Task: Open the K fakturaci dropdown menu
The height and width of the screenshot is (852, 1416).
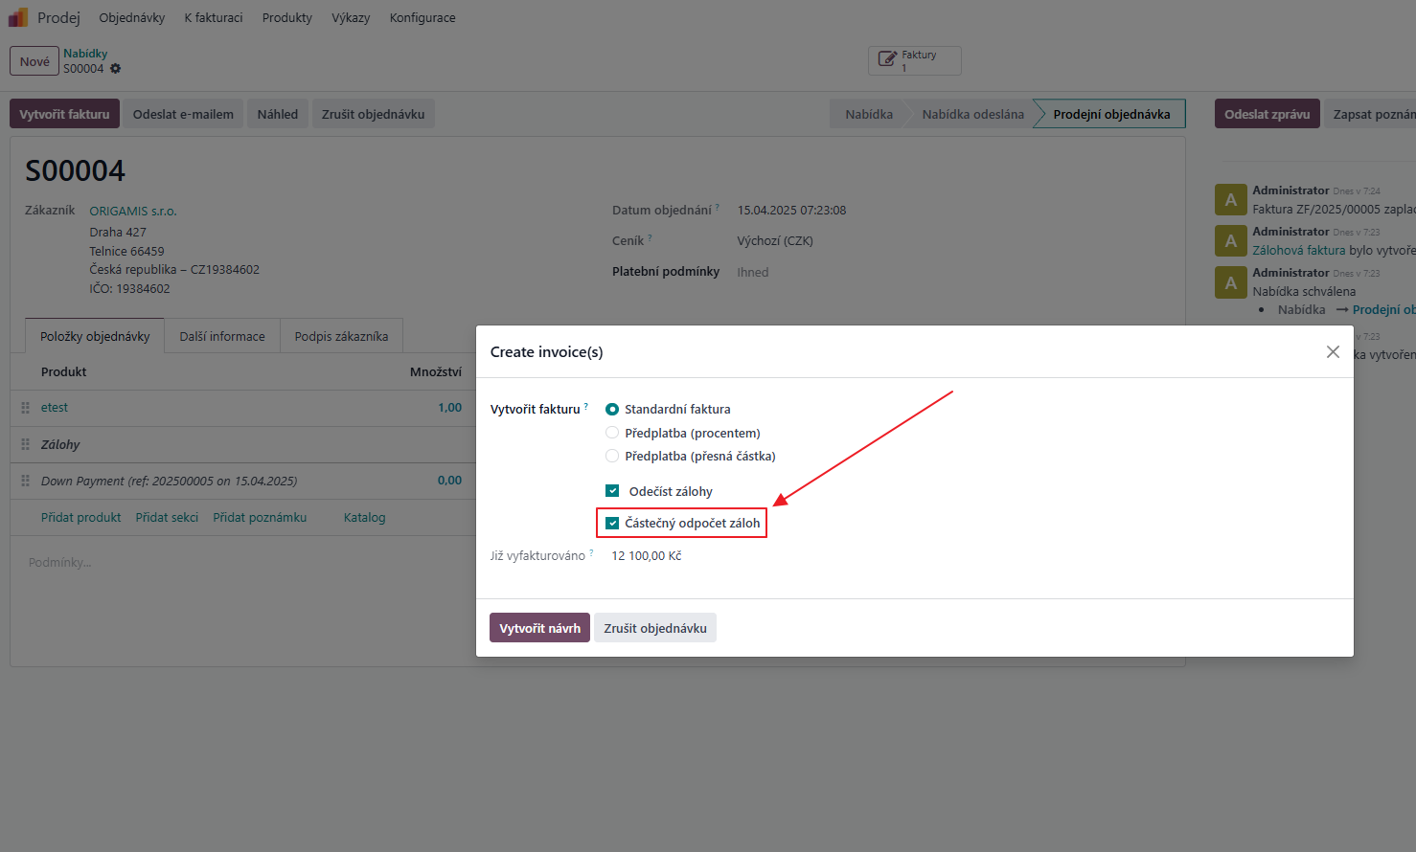Action: coord(214,17)
